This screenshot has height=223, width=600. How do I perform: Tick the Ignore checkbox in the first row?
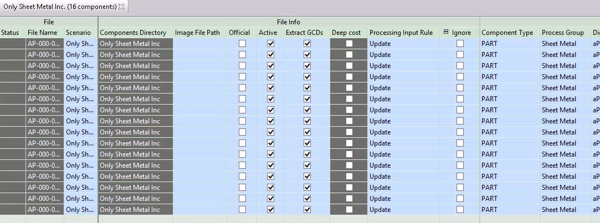pyautogui.click(x=460, y=44)
